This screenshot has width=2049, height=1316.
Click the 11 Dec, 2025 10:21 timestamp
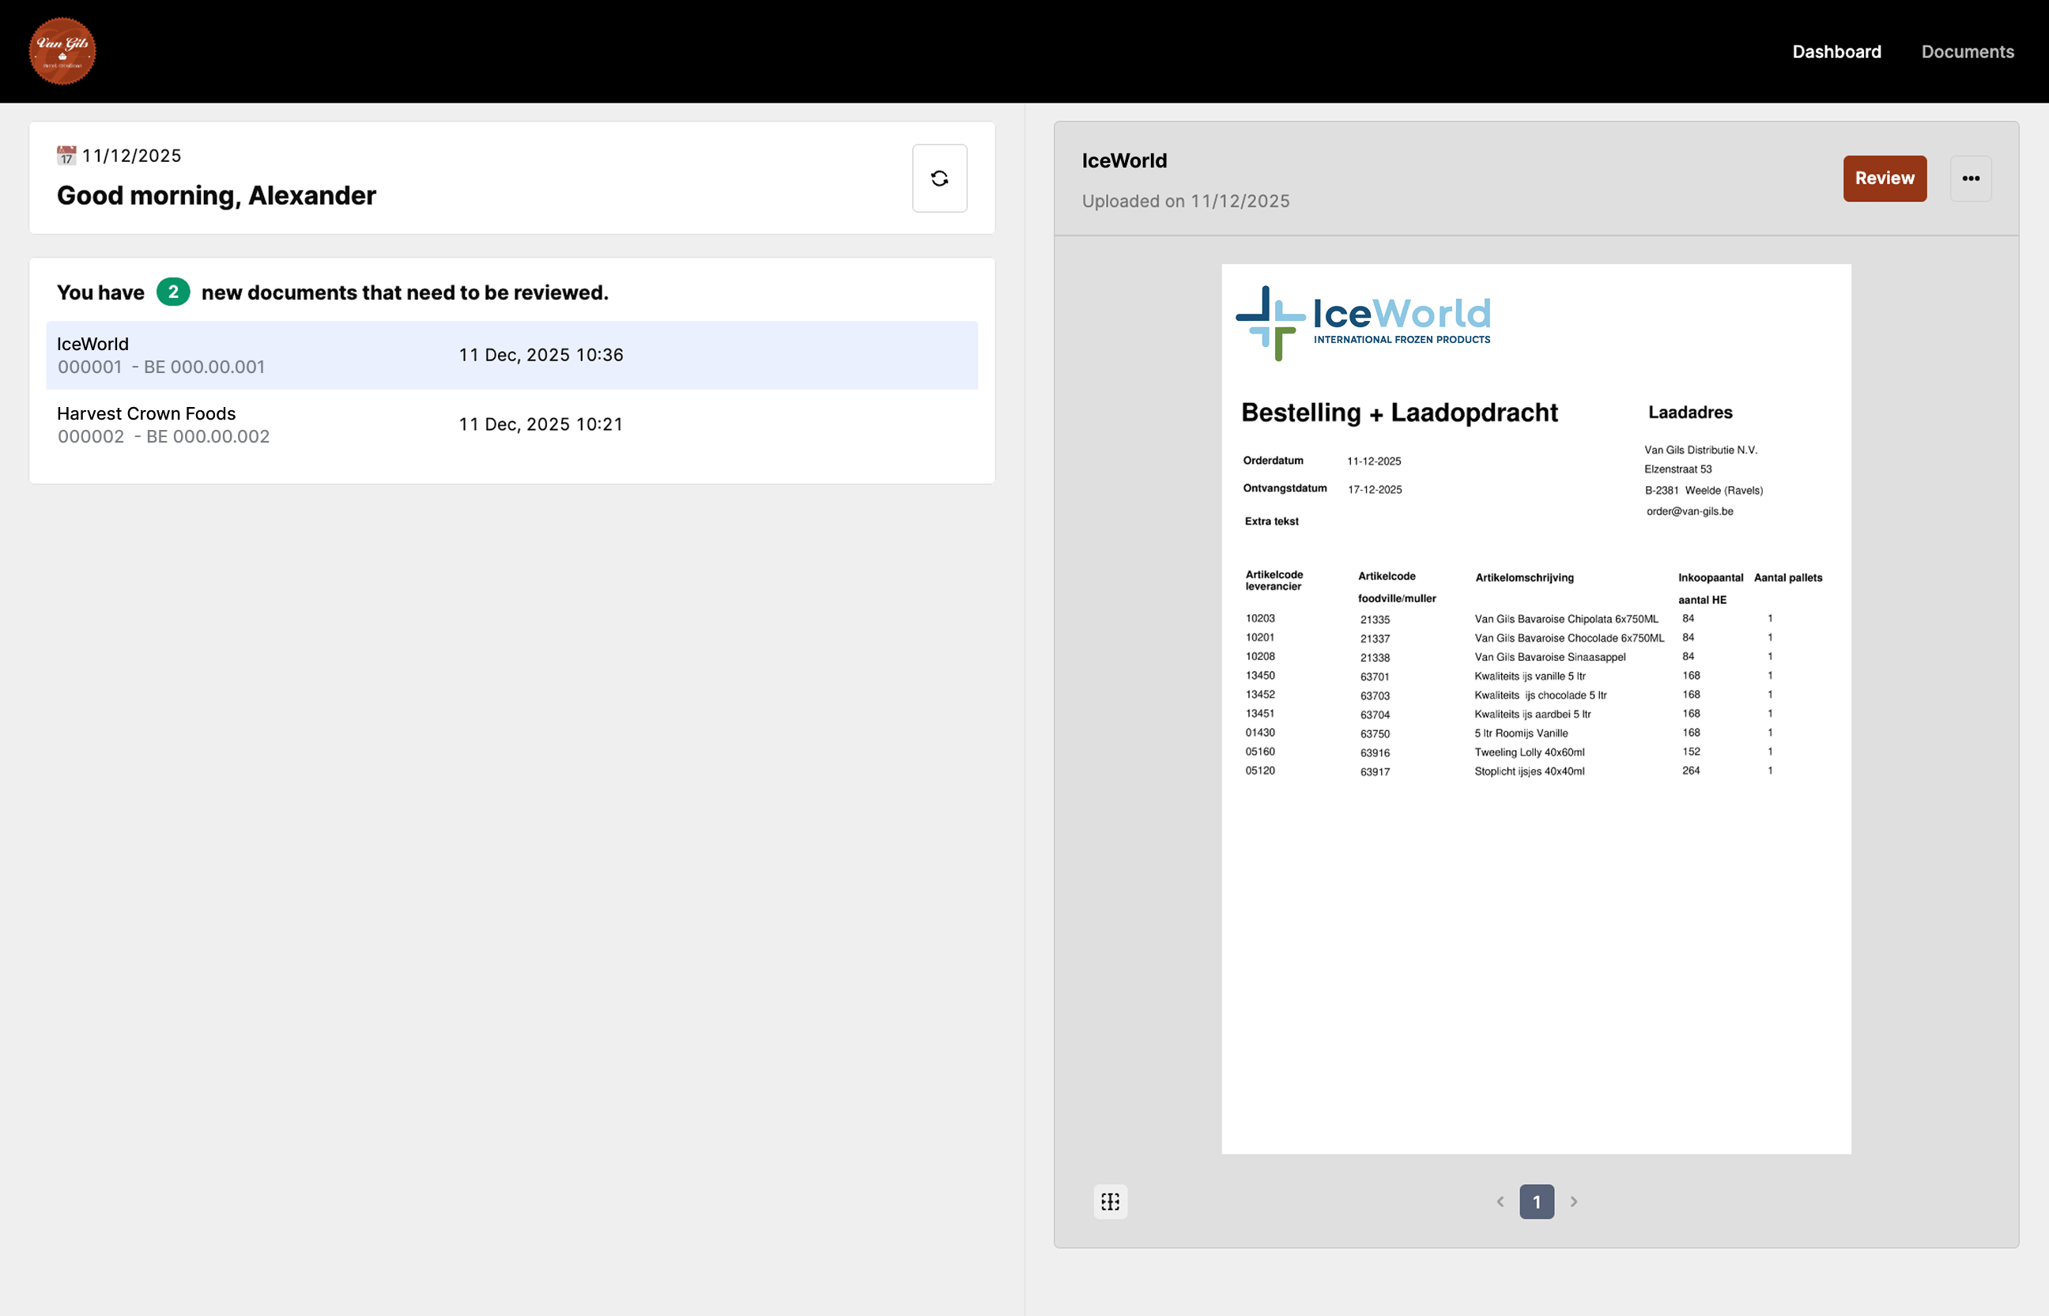(x=541, y=424)
